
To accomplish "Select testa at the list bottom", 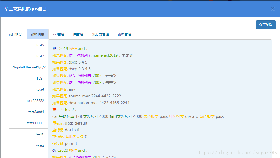I will pos(40,146).
